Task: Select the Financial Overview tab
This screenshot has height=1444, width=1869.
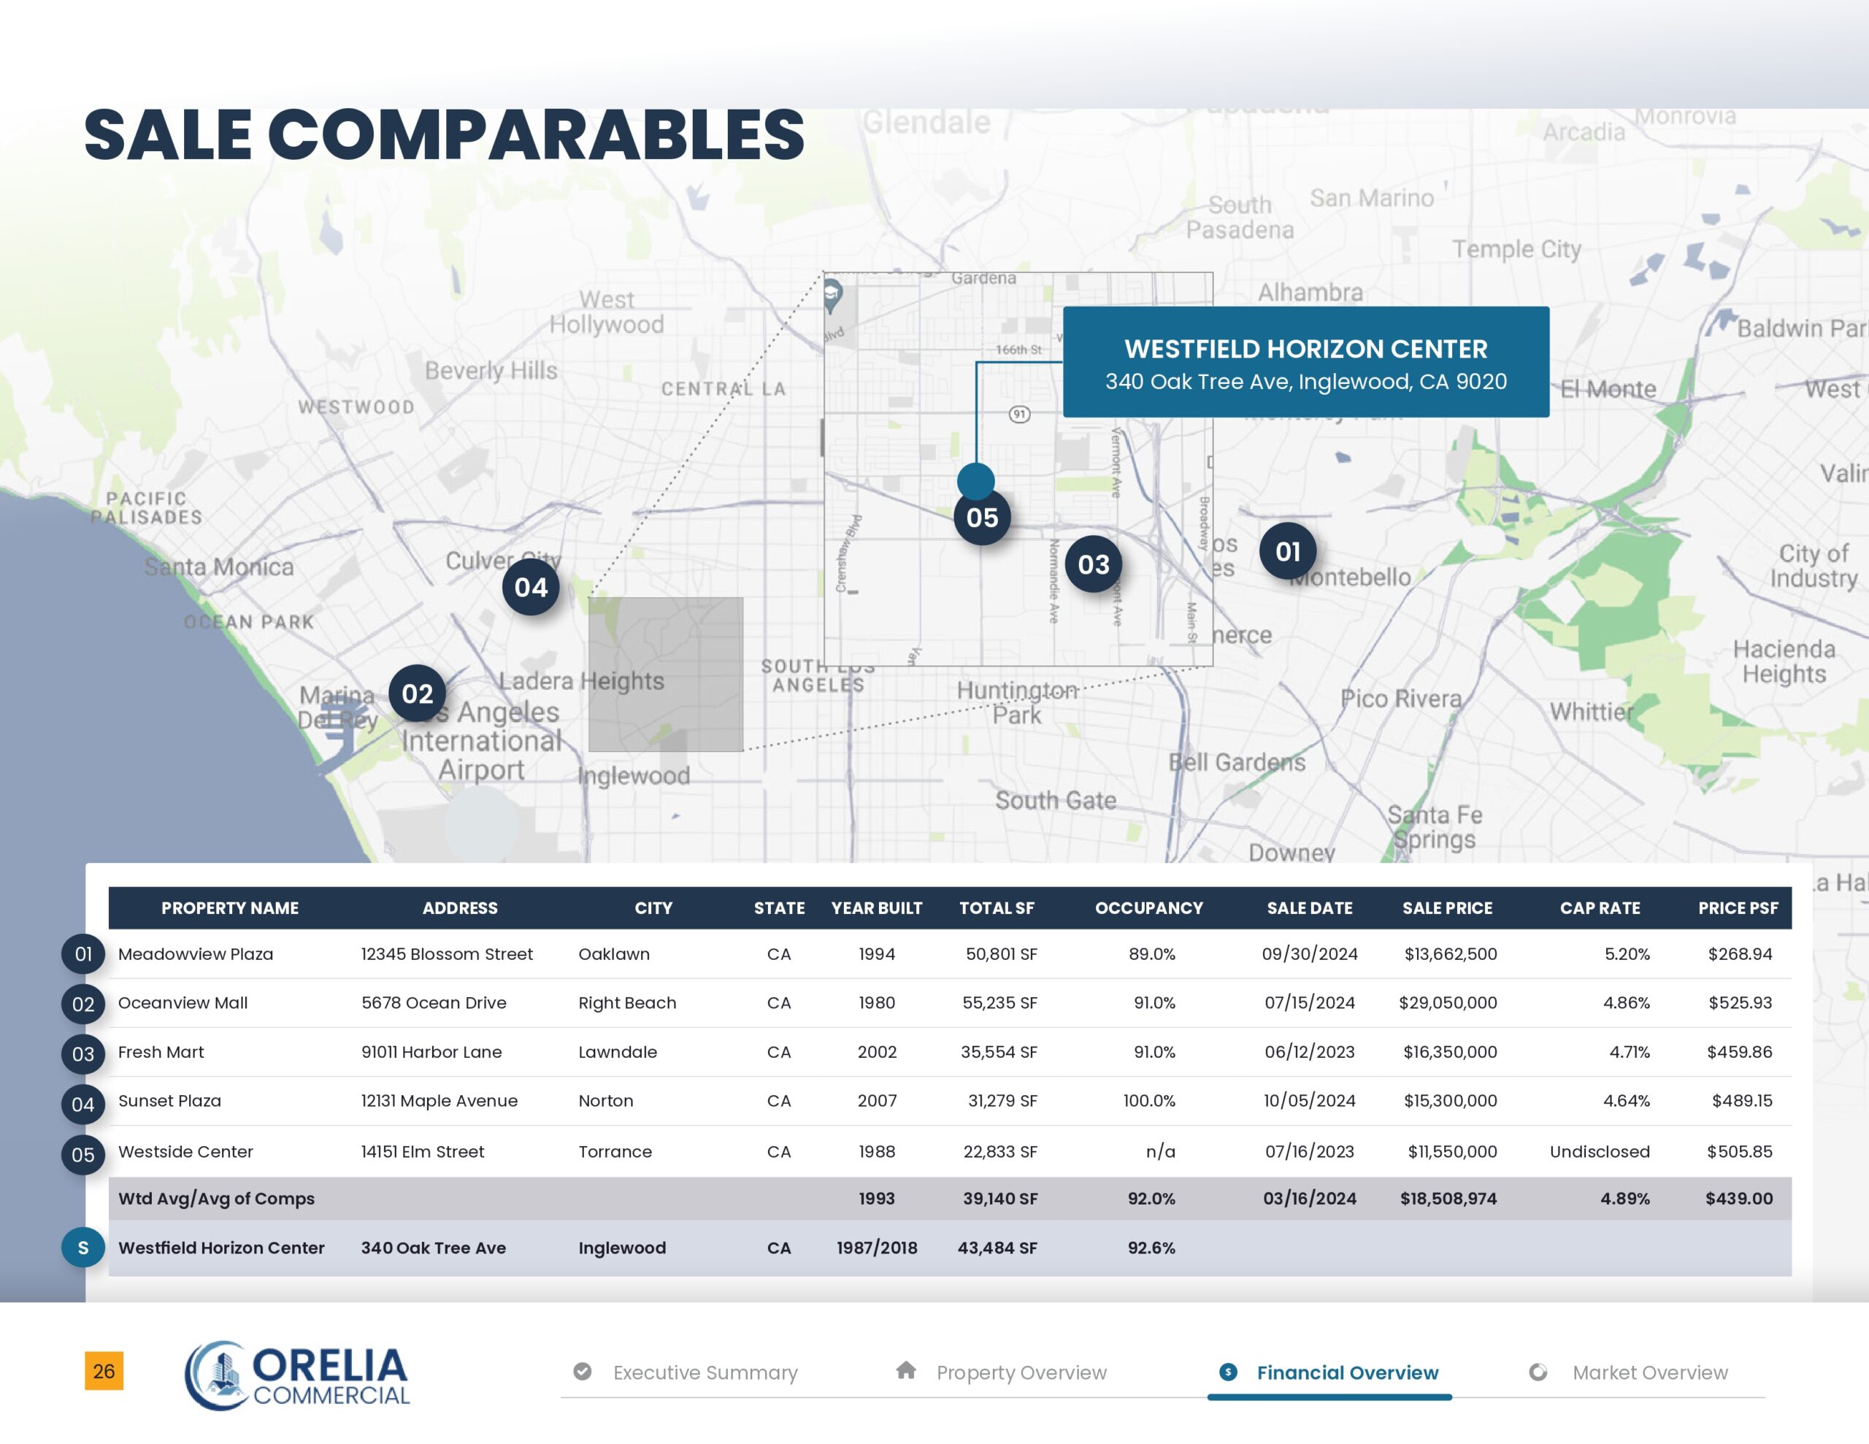Action: [x=1346, y=1372]
